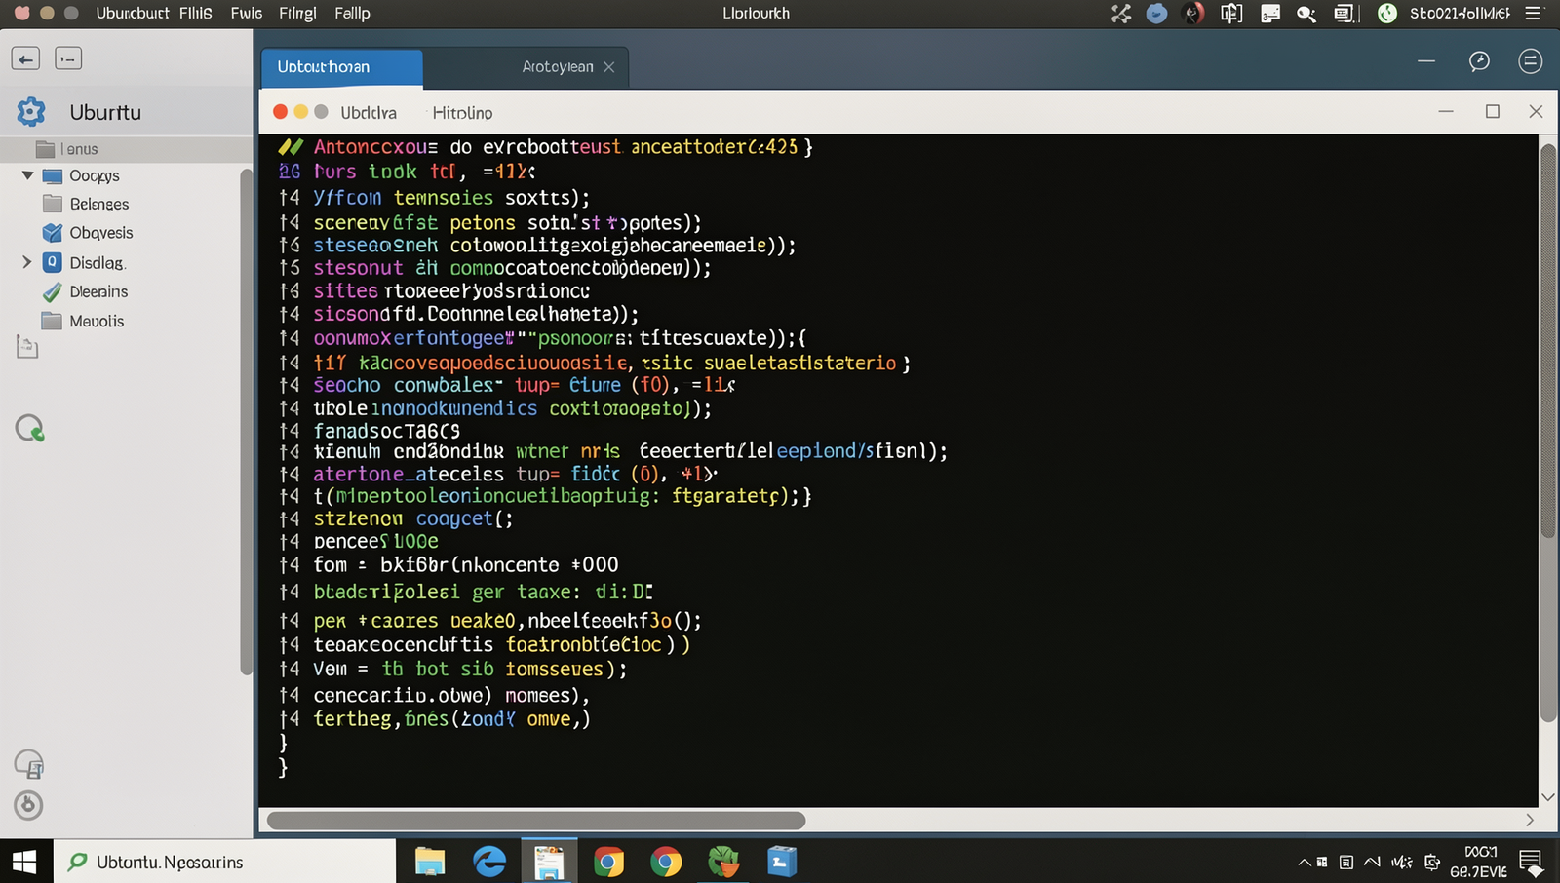Click the Hitolino menu item

pyautogui.click(x=462, y=113)
